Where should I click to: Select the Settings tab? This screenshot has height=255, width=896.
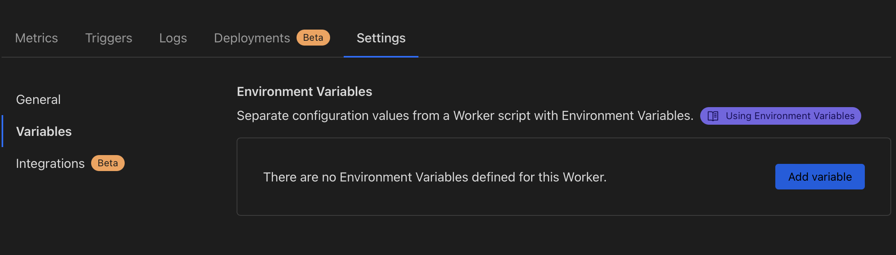tap(381, 38)
